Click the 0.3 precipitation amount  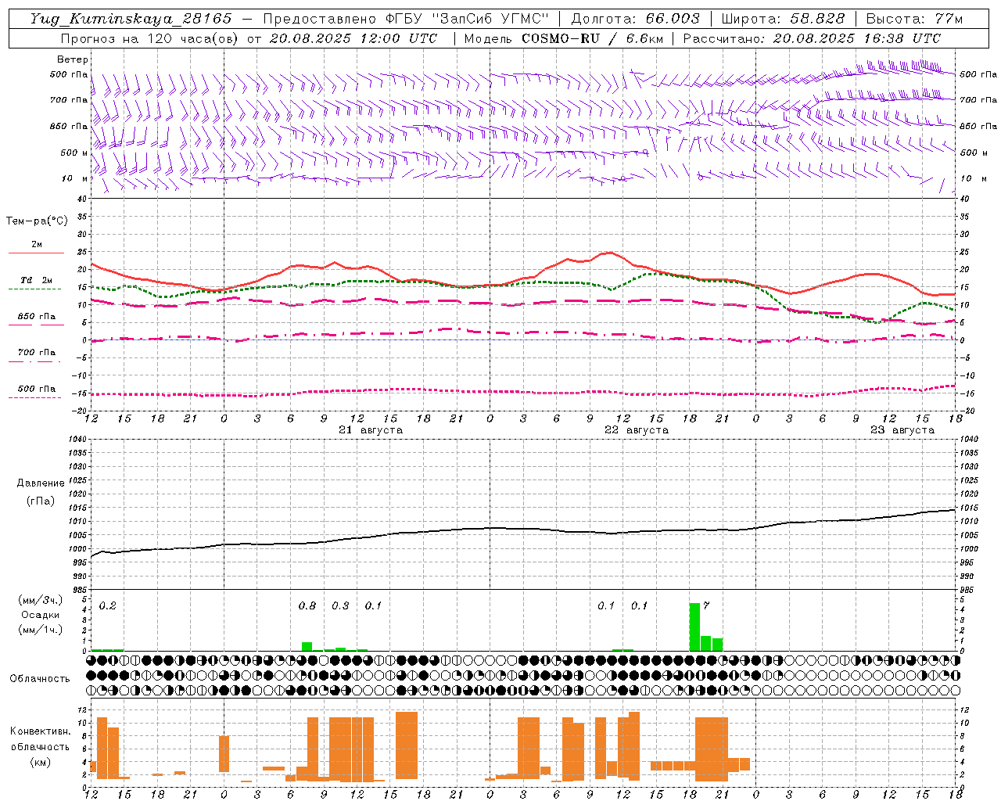click(x=340, y=606)
